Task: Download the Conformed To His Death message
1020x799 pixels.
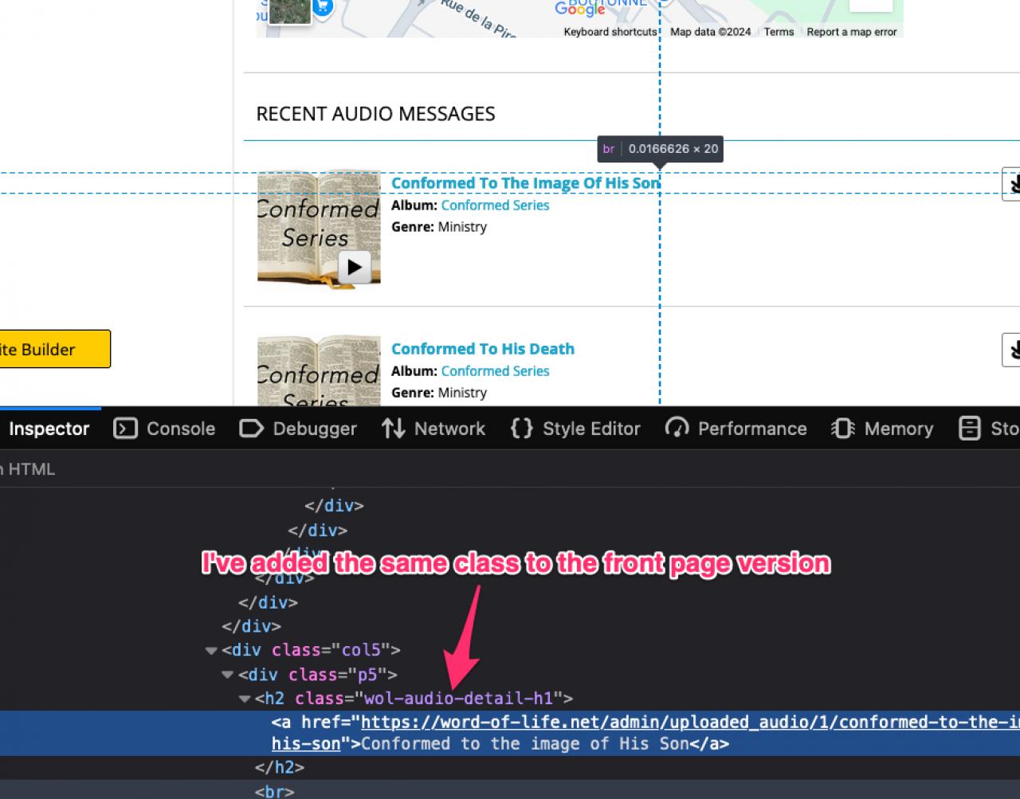Action: (1012, 350)
